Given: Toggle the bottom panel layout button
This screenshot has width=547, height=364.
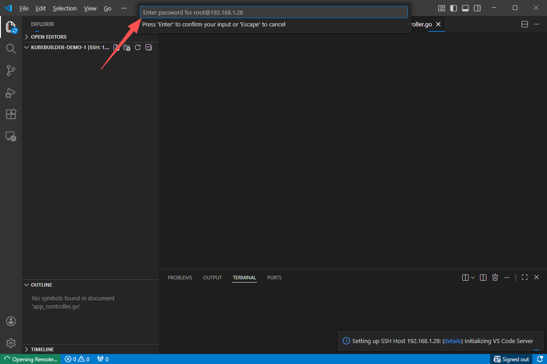Looking at the screenshot, I should (465, 8).
